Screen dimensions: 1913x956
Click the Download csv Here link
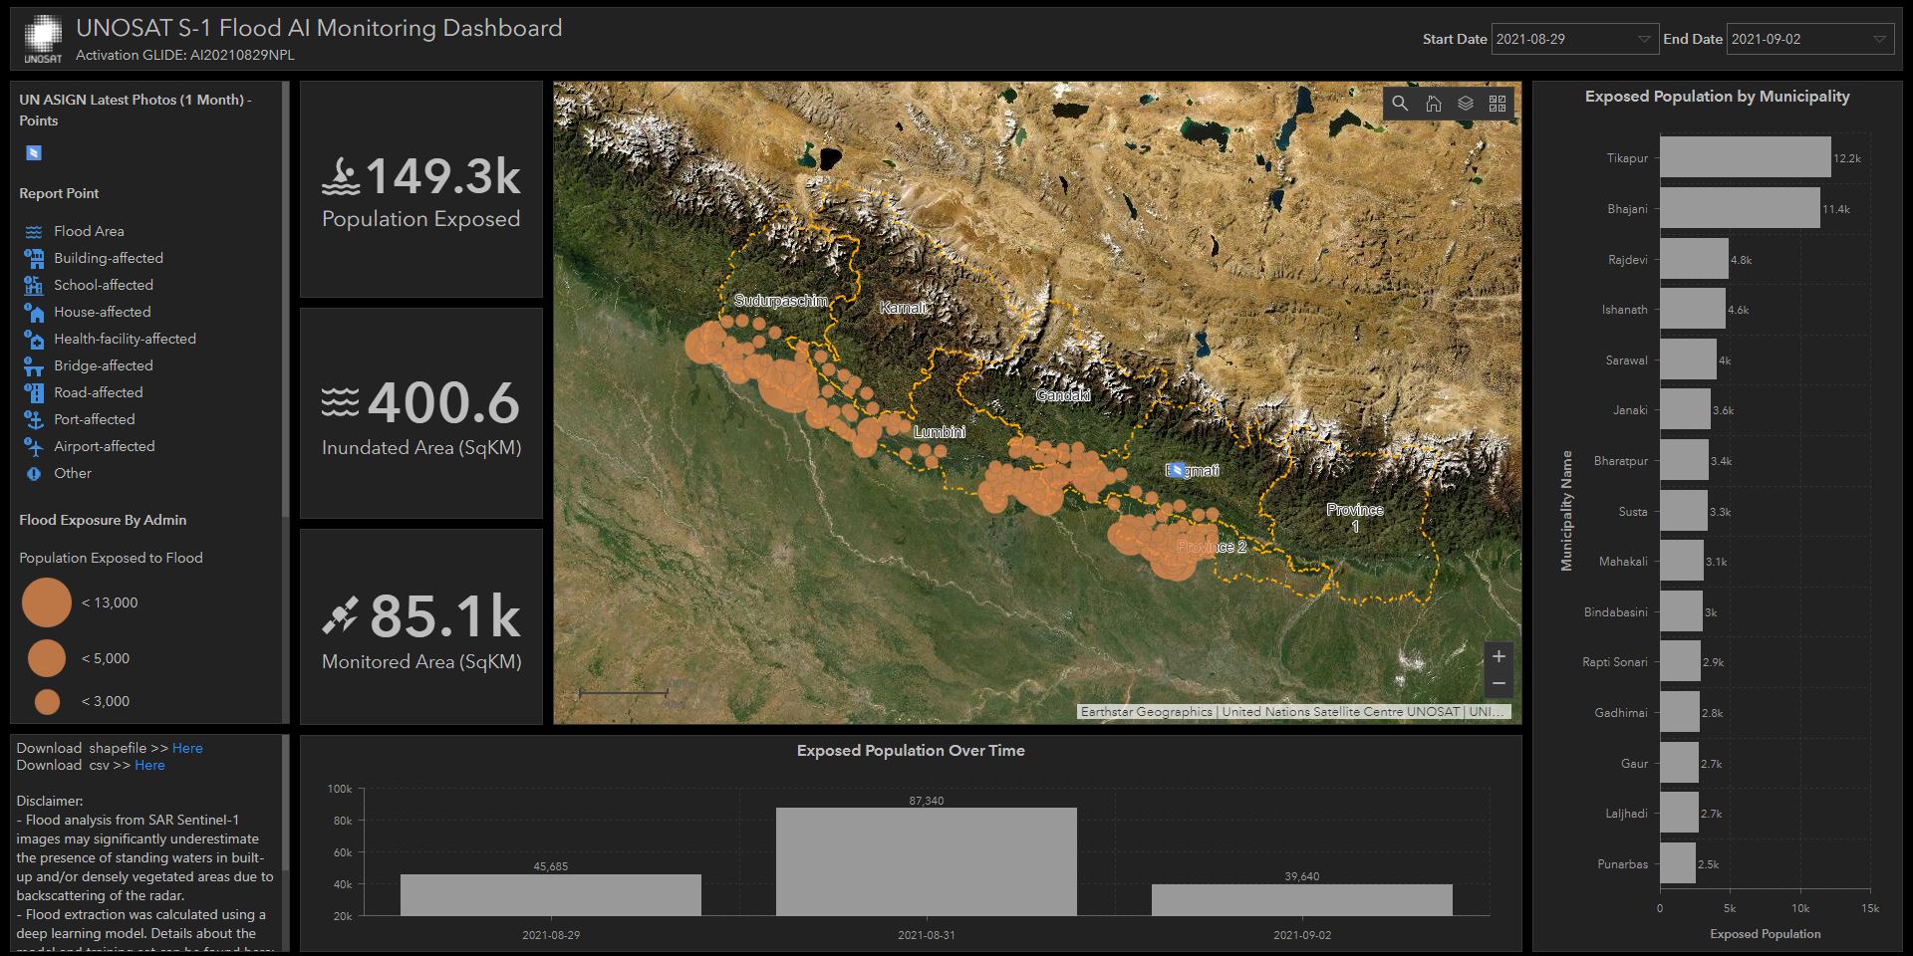point(149,765)
